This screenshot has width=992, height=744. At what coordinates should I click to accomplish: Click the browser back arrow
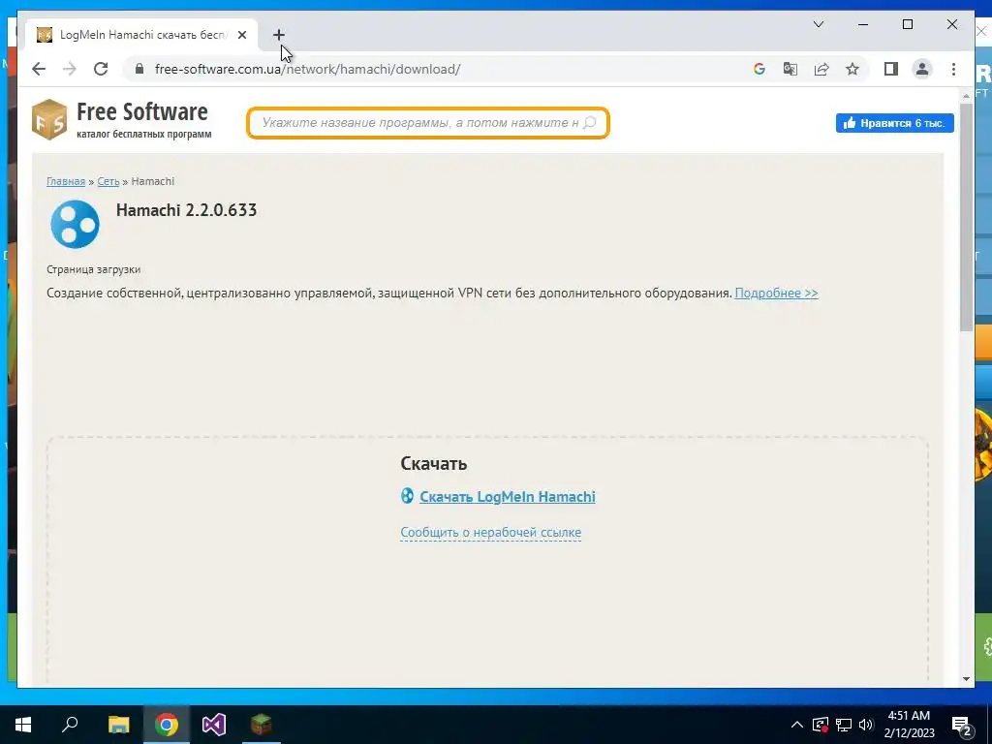[x=39, y=69]
